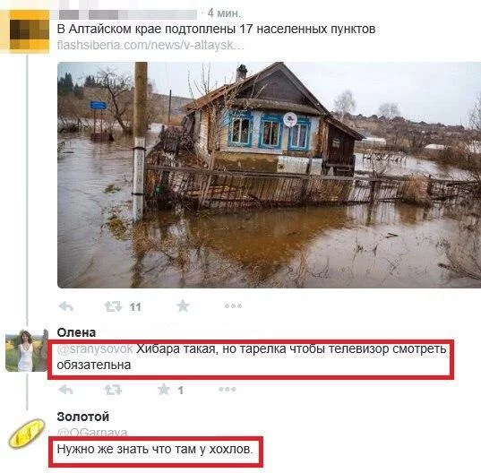Select Золотой's reply text
The image size is (481, 473).
pyautogui.click(x=155, y=449)
